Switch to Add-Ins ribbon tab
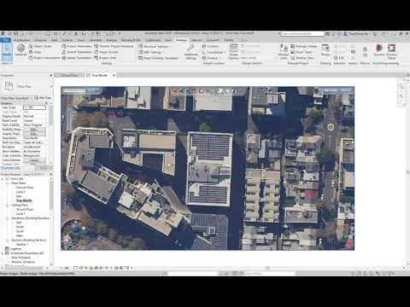The height and width of the screenshot is (307, 410). coord(196,40)
